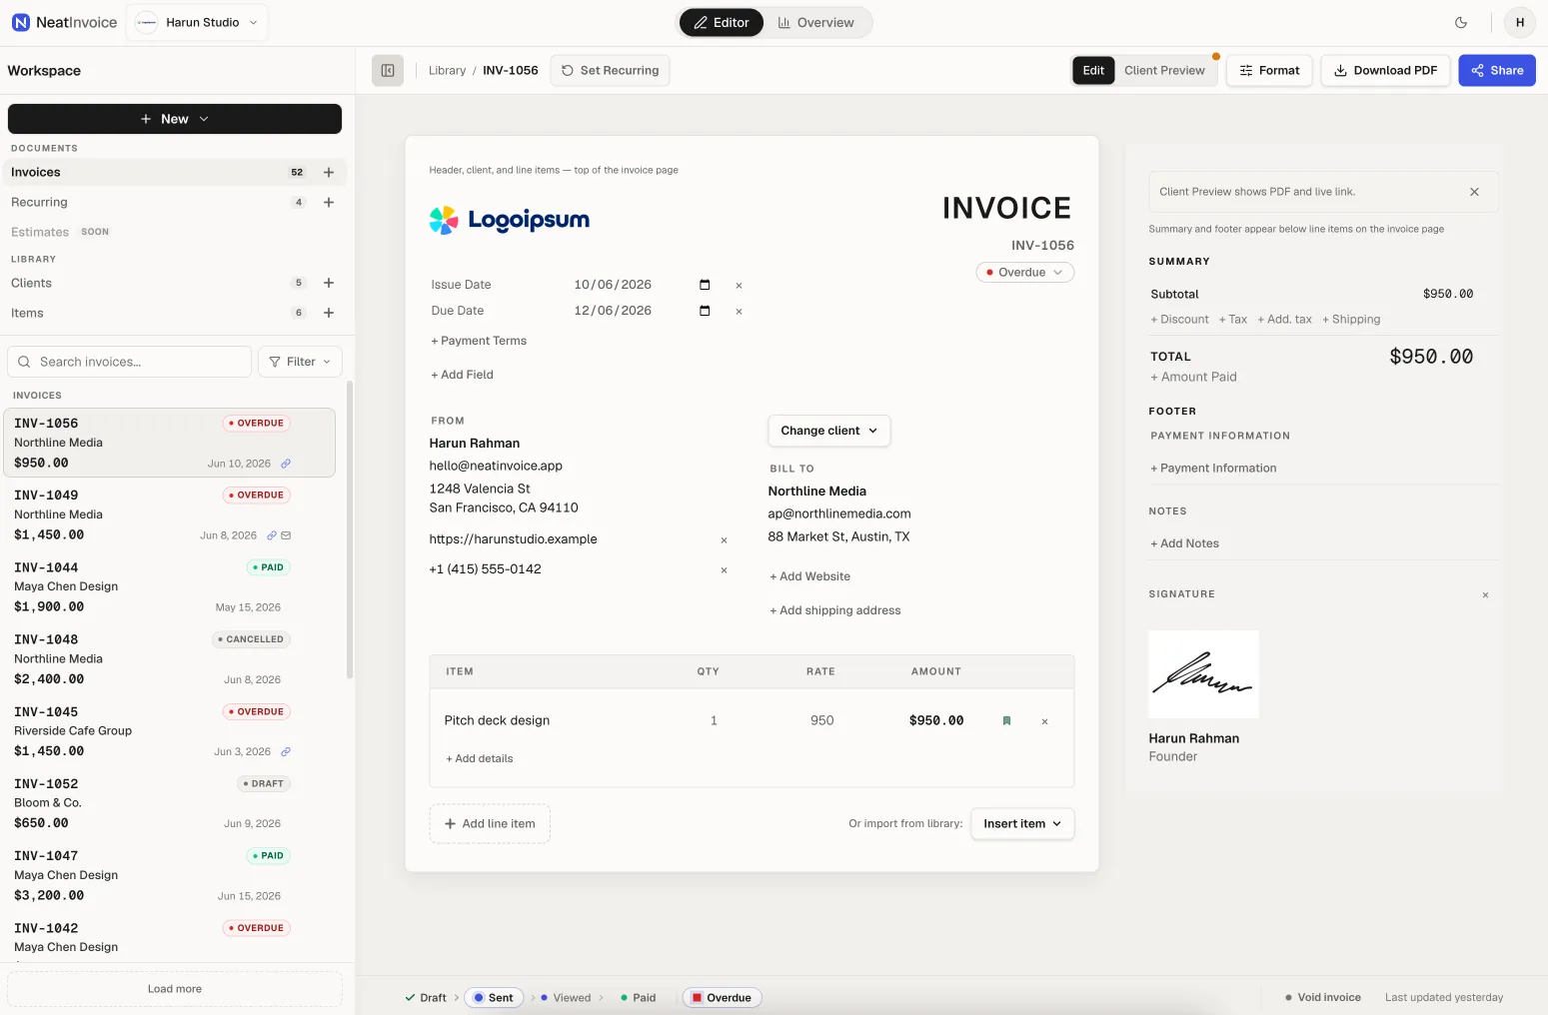
Task: Add a new invoice with plus icon
Action: tap(329, 172)
